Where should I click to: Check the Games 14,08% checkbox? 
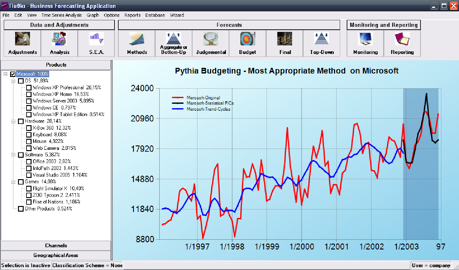click(21, 182)
